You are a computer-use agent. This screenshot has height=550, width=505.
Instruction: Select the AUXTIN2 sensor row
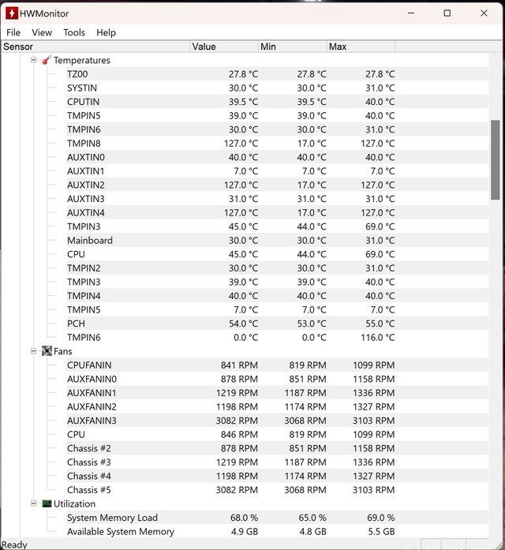(x=277, y=185)
